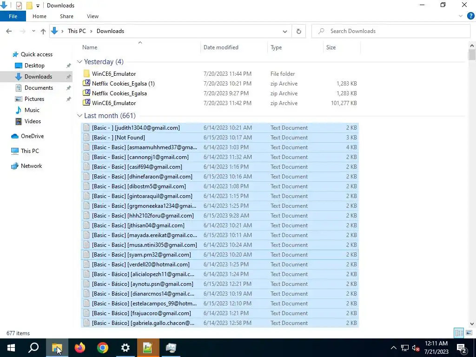Click the Properties quick access icon

click(19, 6)
